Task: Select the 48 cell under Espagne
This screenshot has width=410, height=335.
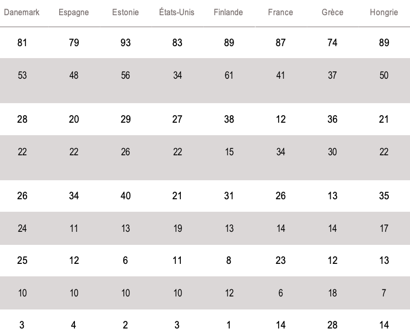Action: [x=74, y=75]
